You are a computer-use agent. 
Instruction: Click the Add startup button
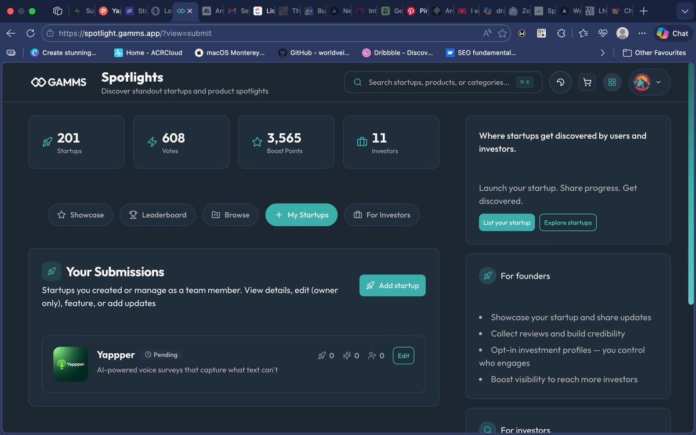pos(393,285)
